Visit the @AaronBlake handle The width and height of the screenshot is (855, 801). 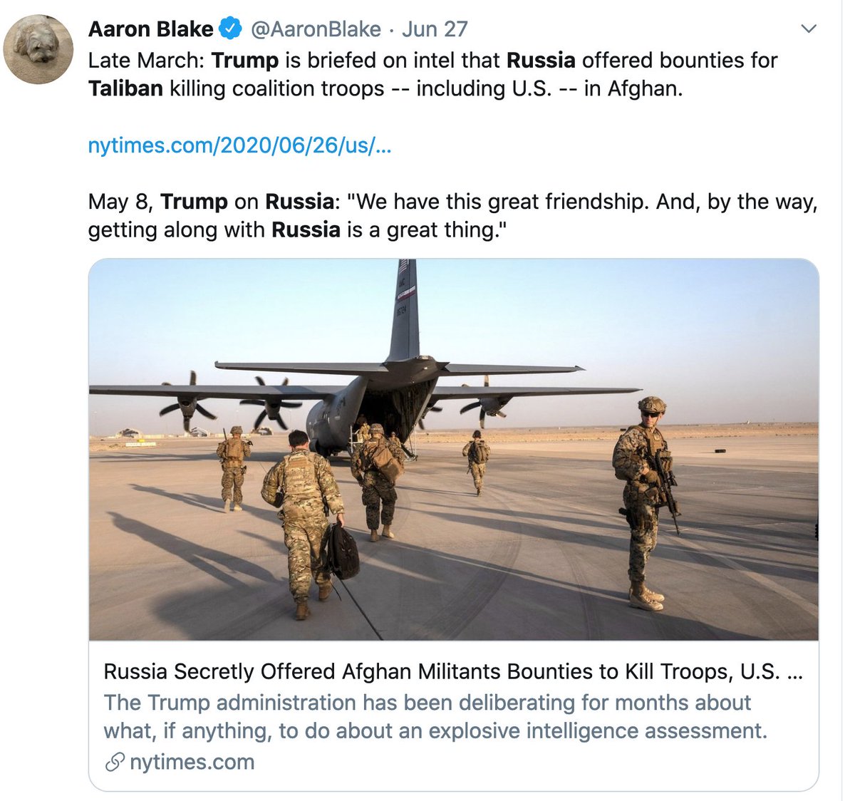point(316,29)
